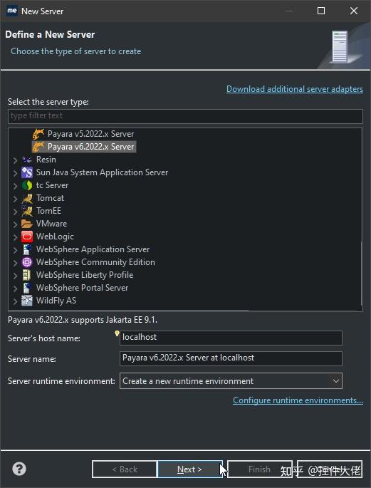Open the Server runtime environment dropdown

231,381
